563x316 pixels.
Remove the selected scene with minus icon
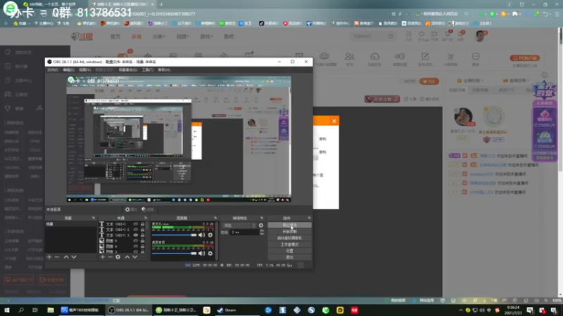coord(57,257)
